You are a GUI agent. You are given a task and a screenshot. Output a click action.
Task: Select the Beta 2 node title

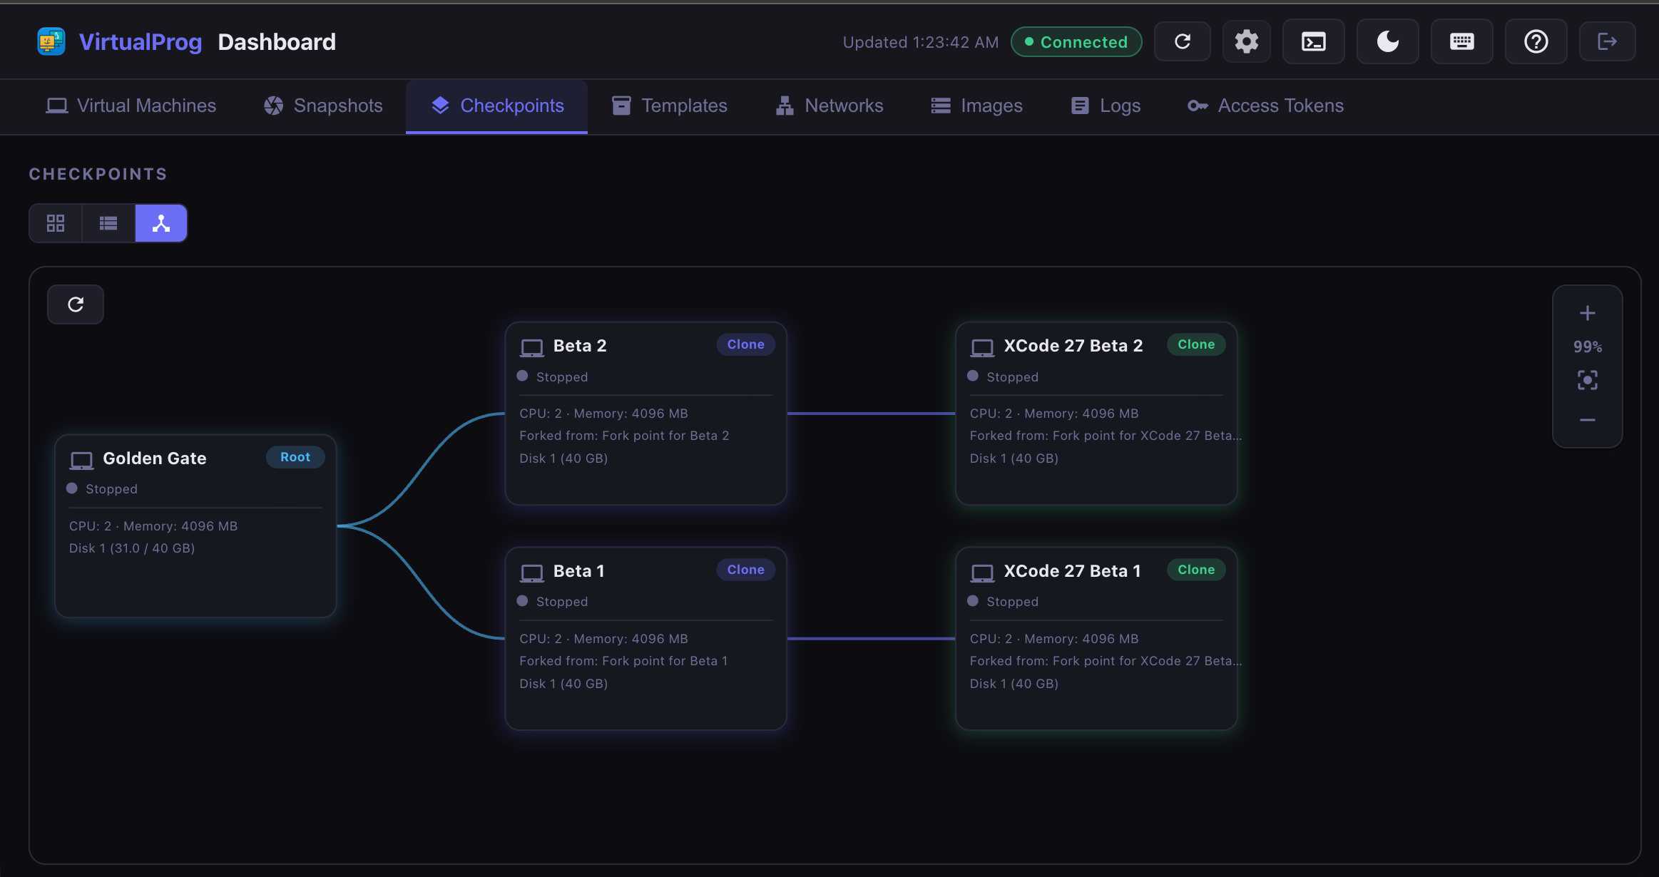pos(580,346)
